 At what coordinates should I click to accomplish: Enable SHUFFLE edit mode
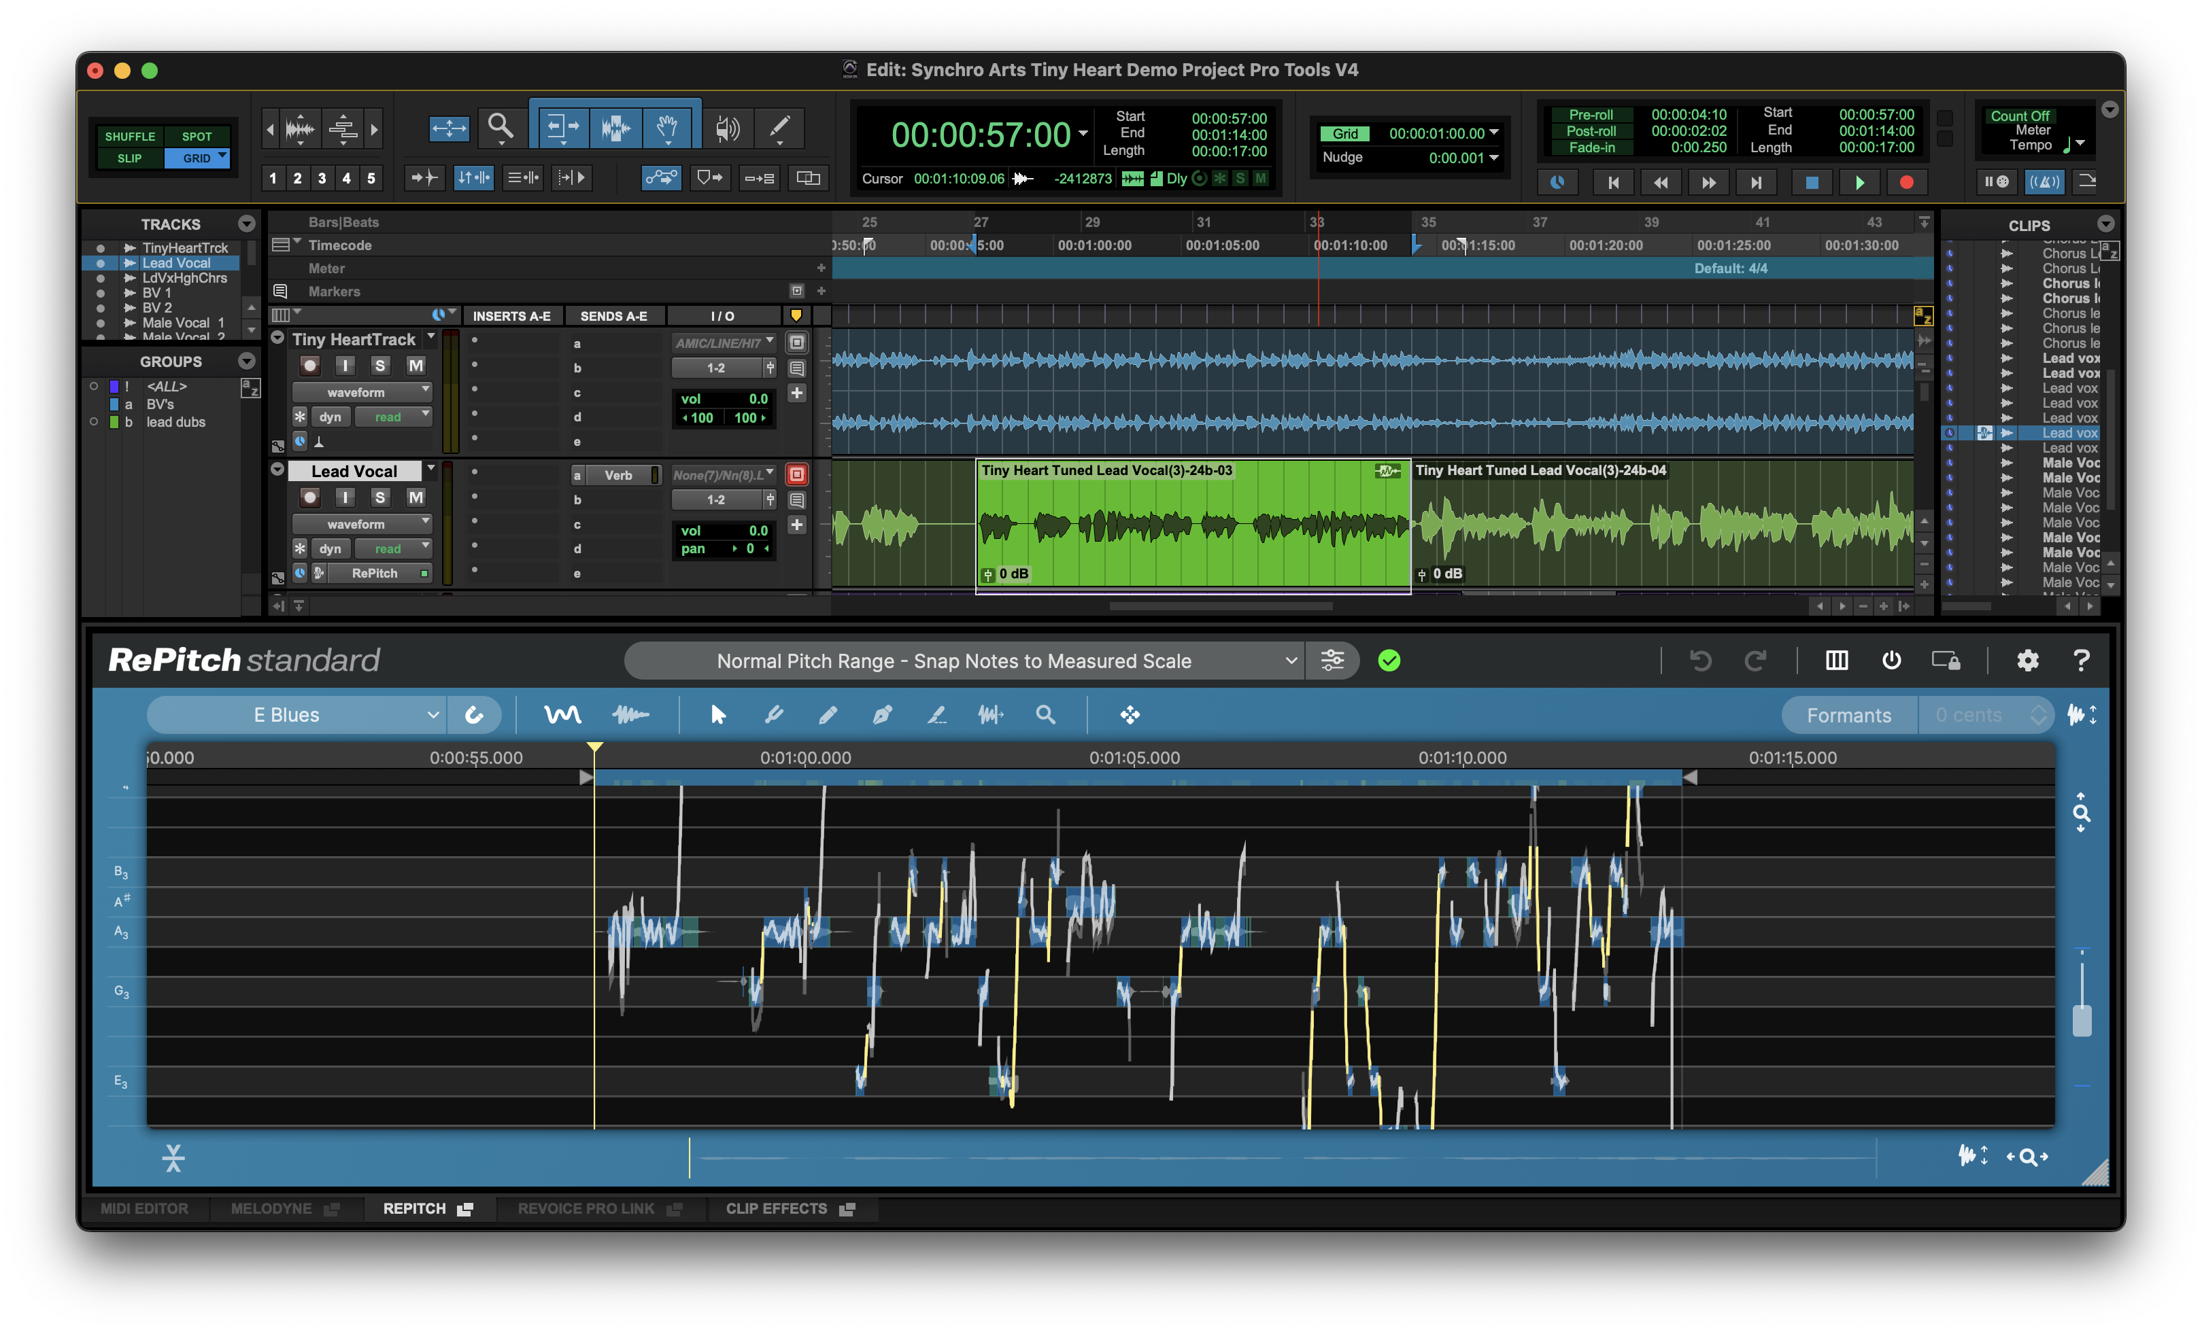click(130, 137)
